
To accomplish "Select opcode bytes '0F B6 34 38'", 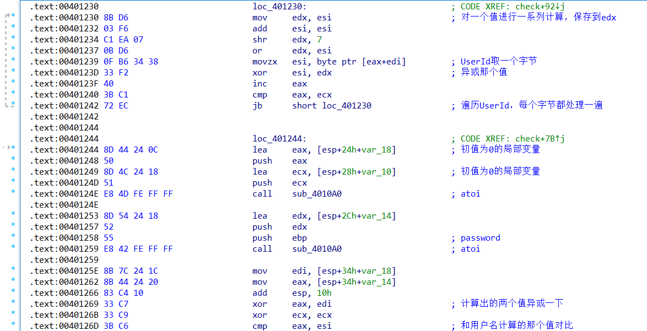I will [131, 62].
